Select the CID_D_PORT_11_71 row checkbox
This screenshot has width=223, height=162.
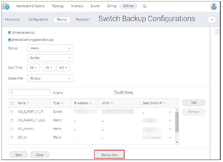pos(12,112)
